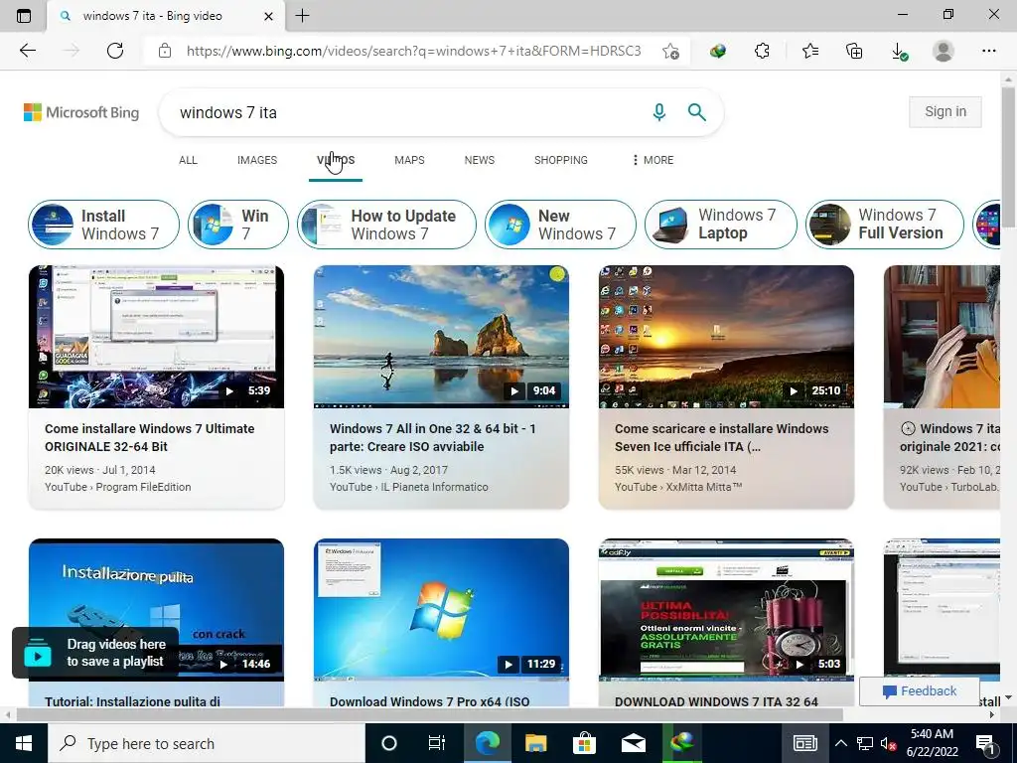Click the magnifier search icon in Bing box
The image size is (1017, 763).
696,112
